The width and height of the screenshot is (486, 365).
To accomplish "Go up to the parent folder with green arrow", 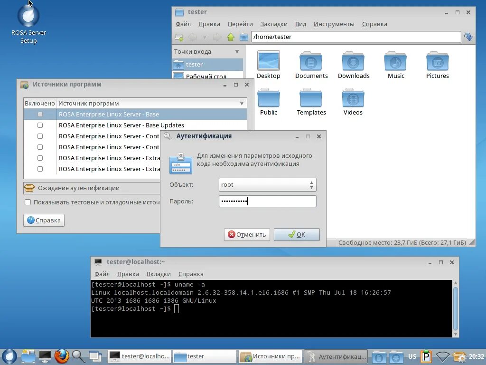I will point(230,37).
